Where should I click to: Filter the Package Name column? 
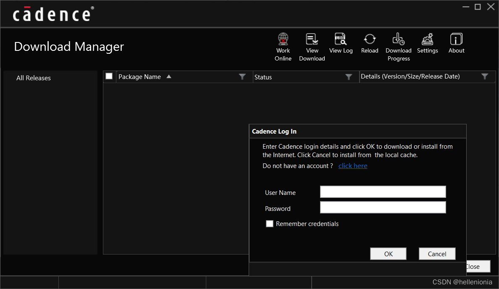click(242, 77)
